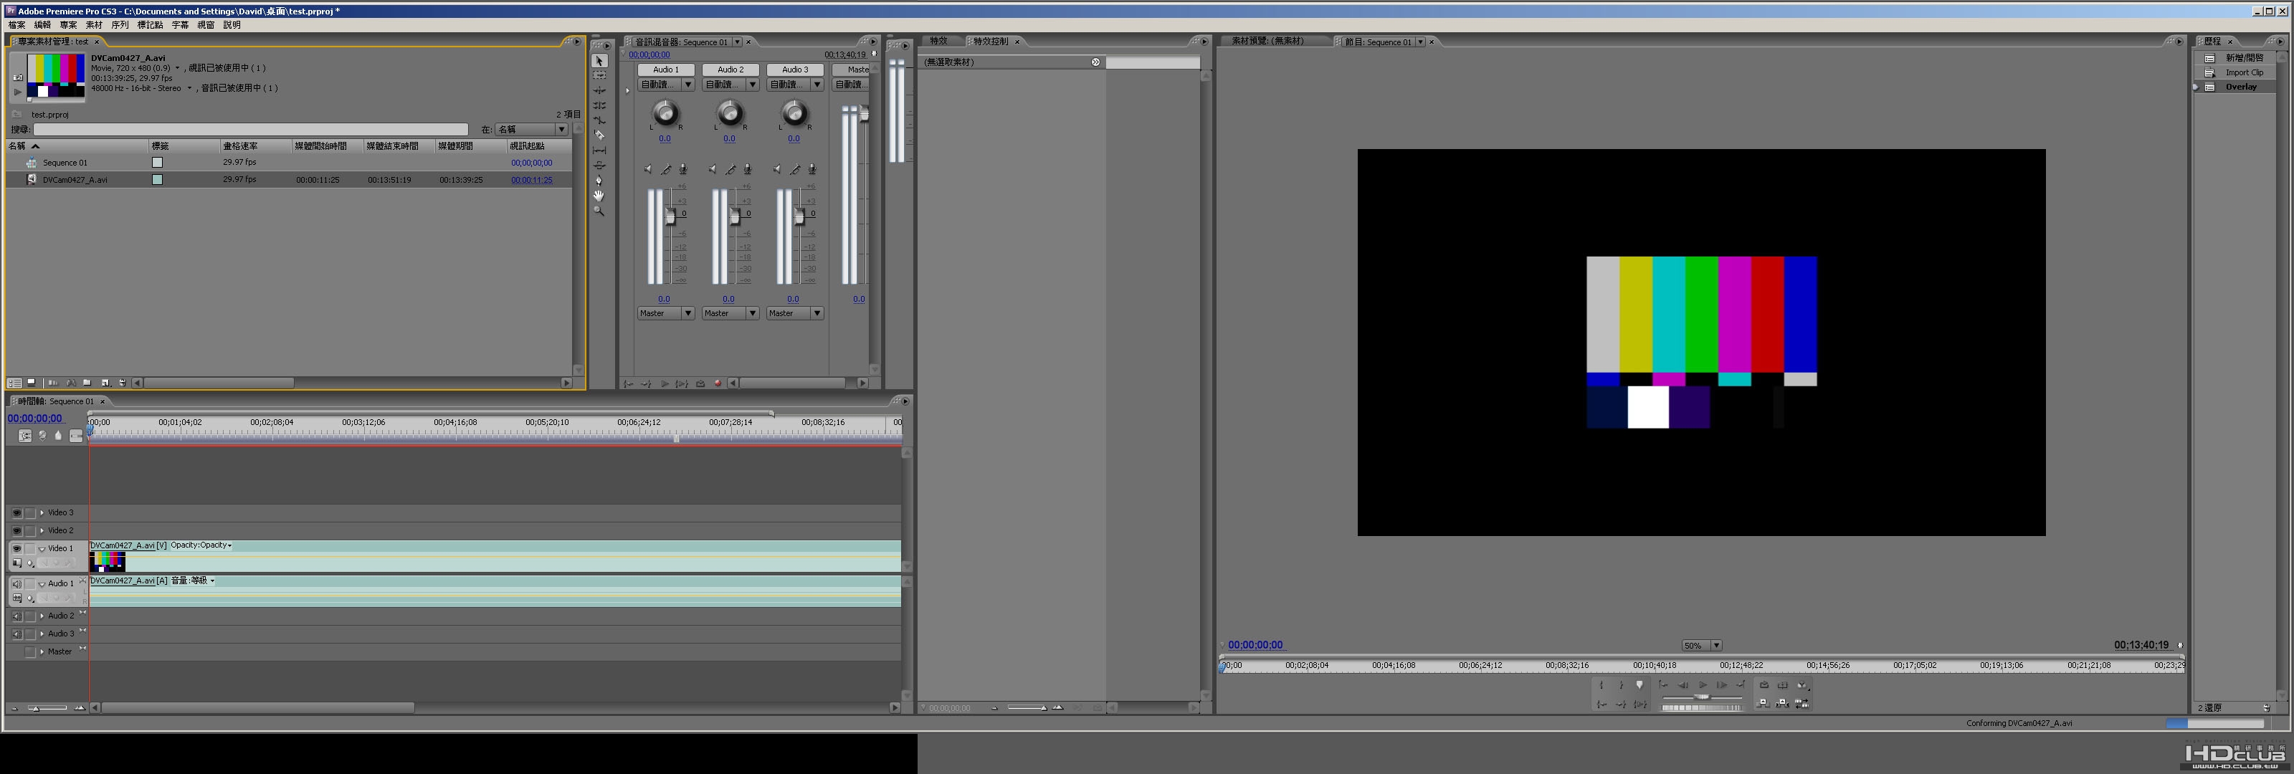Click the poster frame camera icon
The height and width of the screenshot is (774, 2294).
(x=18, y=77)
